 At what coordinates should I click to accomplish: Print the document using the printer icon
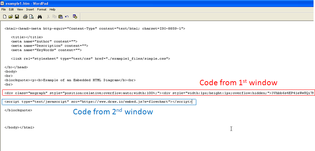25,17
